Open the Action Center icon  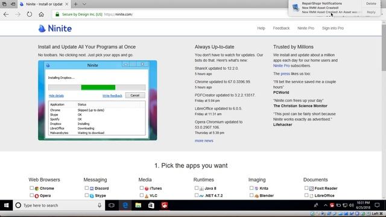tap(377, 205)
